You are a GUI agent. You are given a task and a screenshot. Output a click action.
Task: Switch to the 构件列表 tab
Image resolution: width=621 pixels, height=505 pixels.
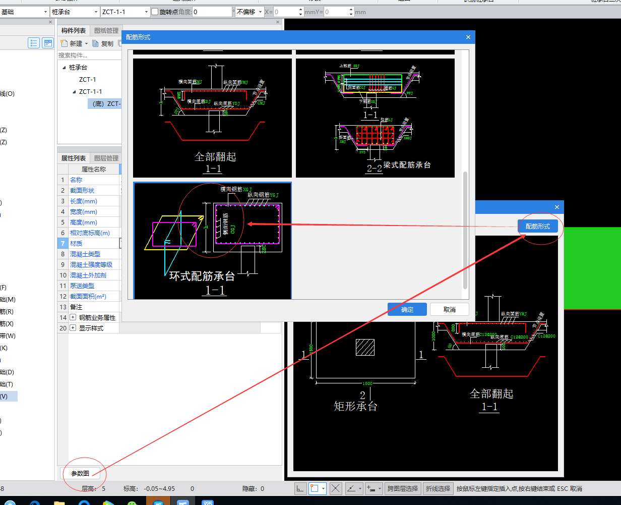tap(74, 31)
